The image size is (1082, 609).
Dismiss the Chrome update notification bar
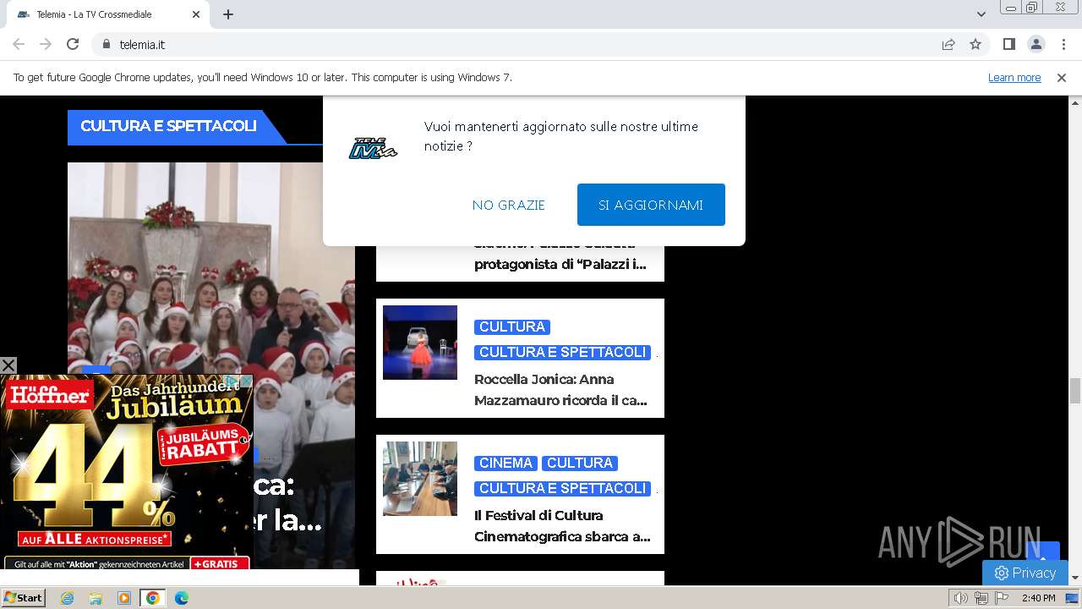(x=1062, y=77)
